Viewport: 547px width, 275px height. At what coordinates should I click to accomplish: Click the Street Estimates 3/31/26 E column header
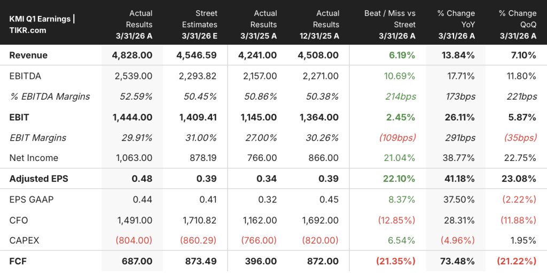pyautogui.click(x=199, y=25)
